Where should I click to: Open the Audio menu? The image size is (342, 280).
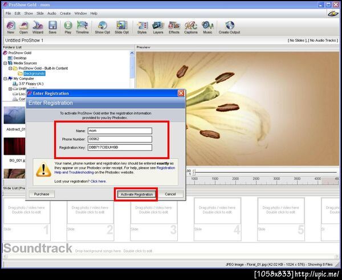tap(52, 13)
